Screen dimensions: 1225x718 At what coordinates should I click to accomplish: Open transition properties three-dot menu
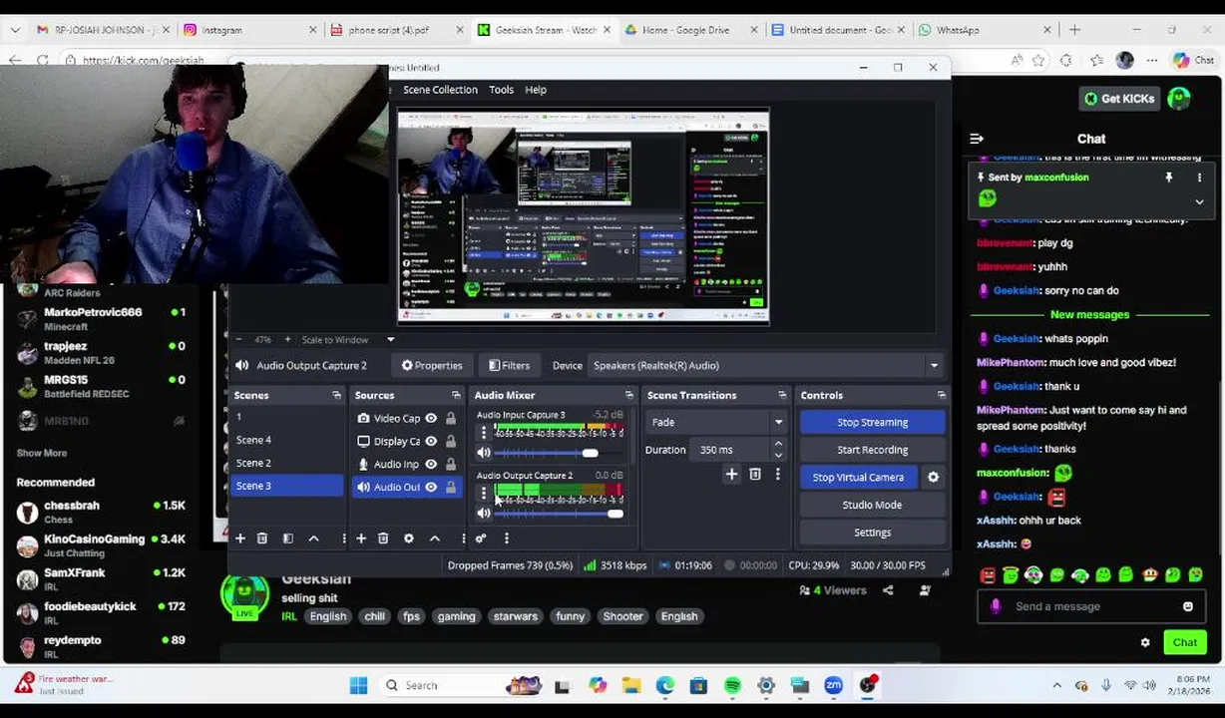(x=778, y=475)
